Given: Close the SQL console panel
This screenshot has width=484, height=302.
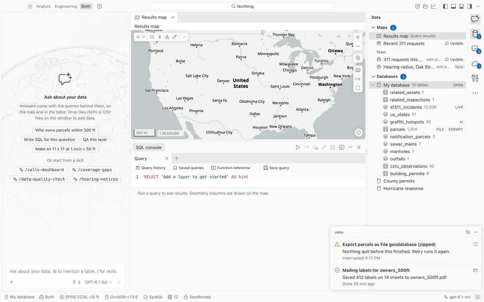Looking at the screenshot, I should pyautogui.click(x=359, y=147).
